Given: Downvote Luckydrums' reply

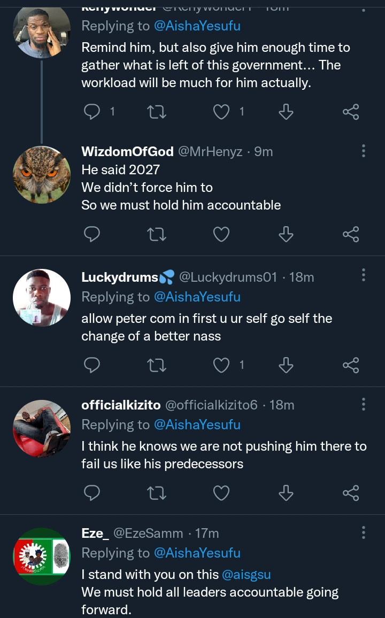Looking at the screenshot, I should pyautogui.click(x=286, y=365).
